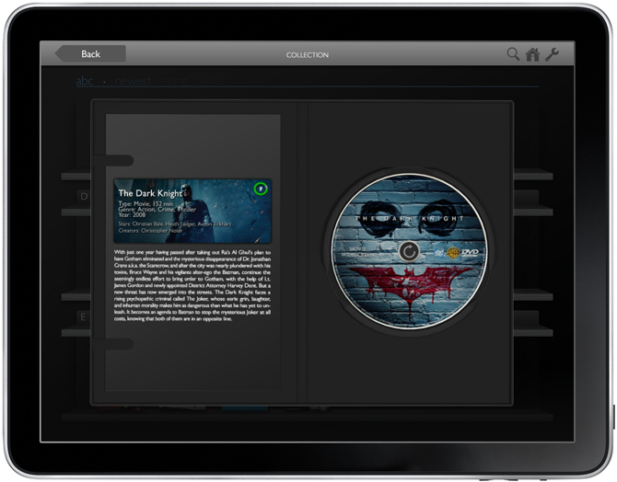
Task: Go to home screen via house icon
Action: pyautogui.click(x=532, y=54)
